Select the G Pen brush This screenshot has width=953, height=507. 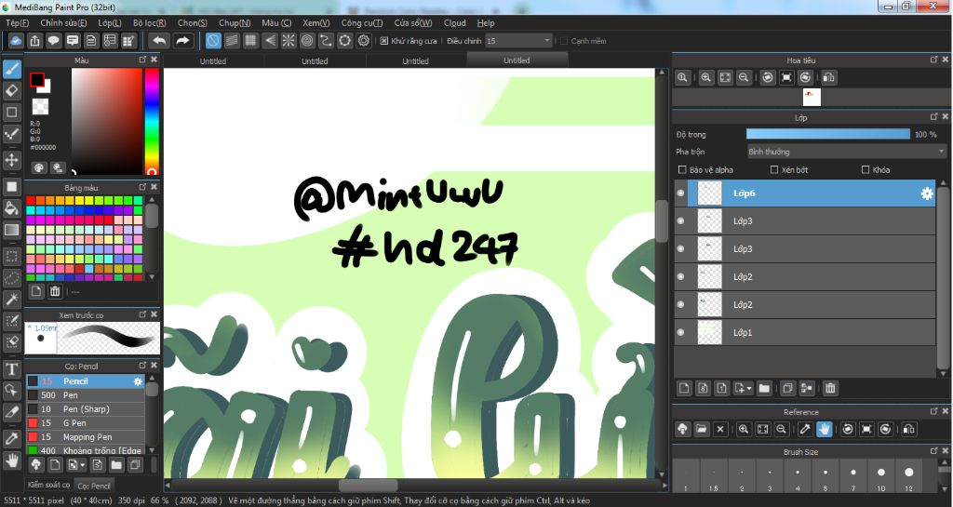[85, 422]
